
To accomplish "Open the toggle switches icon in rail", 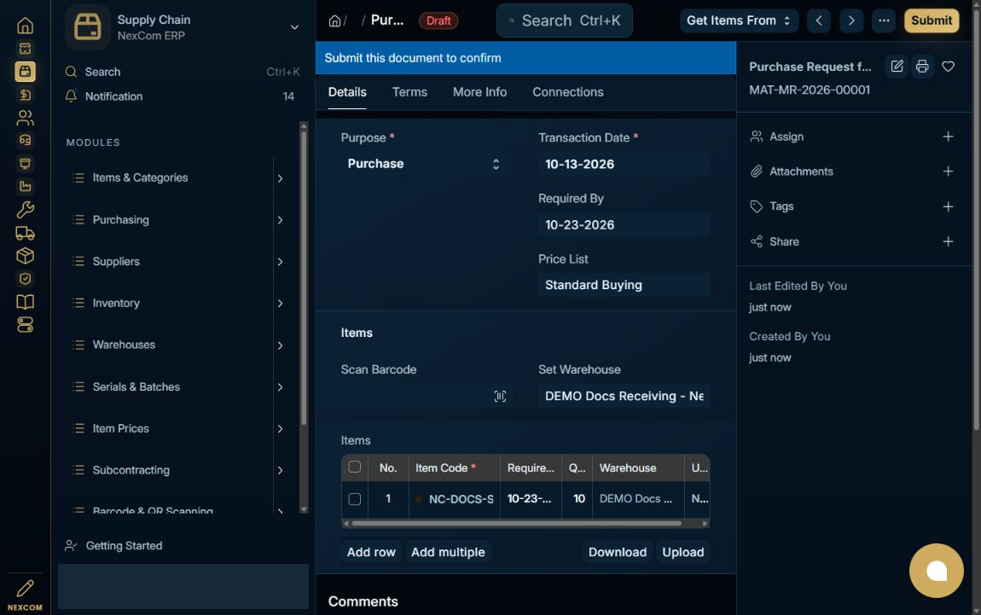I will [x=25, y=325].
